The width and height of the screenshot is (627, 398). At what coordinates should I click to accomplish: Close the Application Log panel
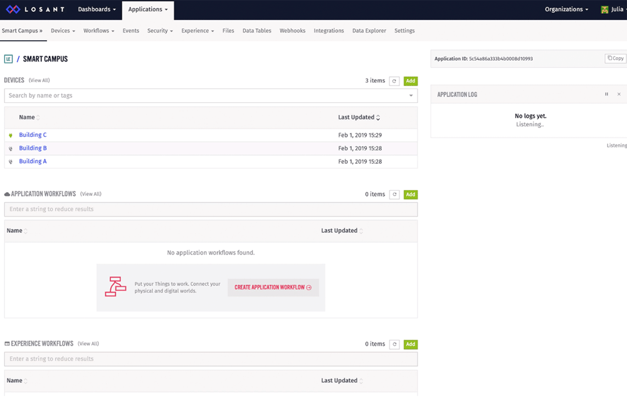(619, 94)
